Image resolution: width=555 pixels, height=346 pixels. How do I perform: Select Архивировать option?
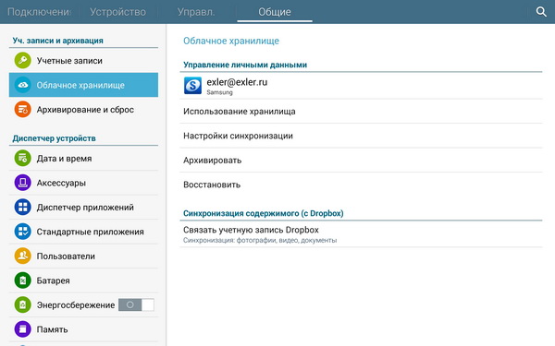pos(361,160)
